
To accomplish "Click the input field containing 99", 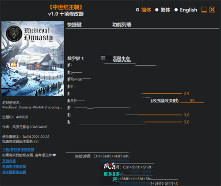I will (x=192, y=100).
